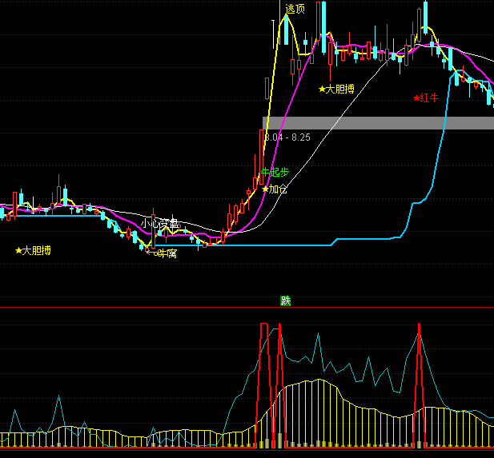
Task: Click the cyan indicator line peak in the lower panel
Action: 318,337
